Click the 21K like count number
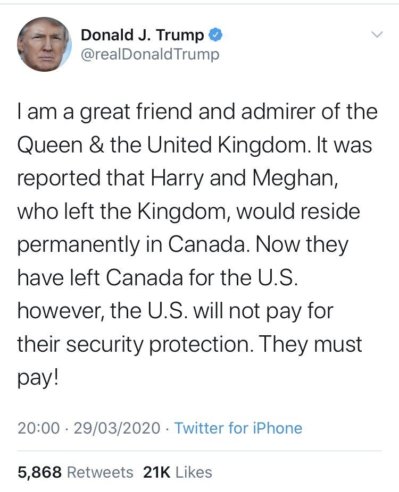 156,472
